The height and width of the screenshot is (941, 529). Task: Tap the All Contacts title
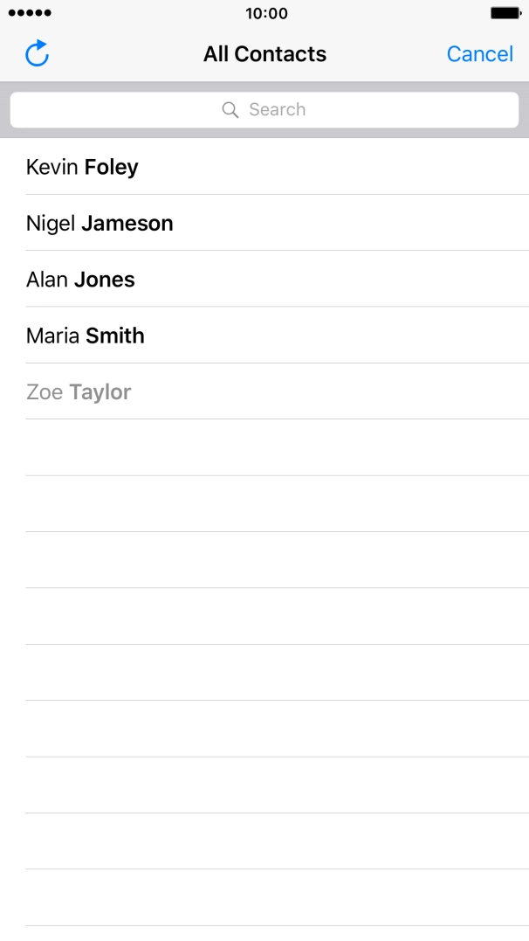point(264,54)
